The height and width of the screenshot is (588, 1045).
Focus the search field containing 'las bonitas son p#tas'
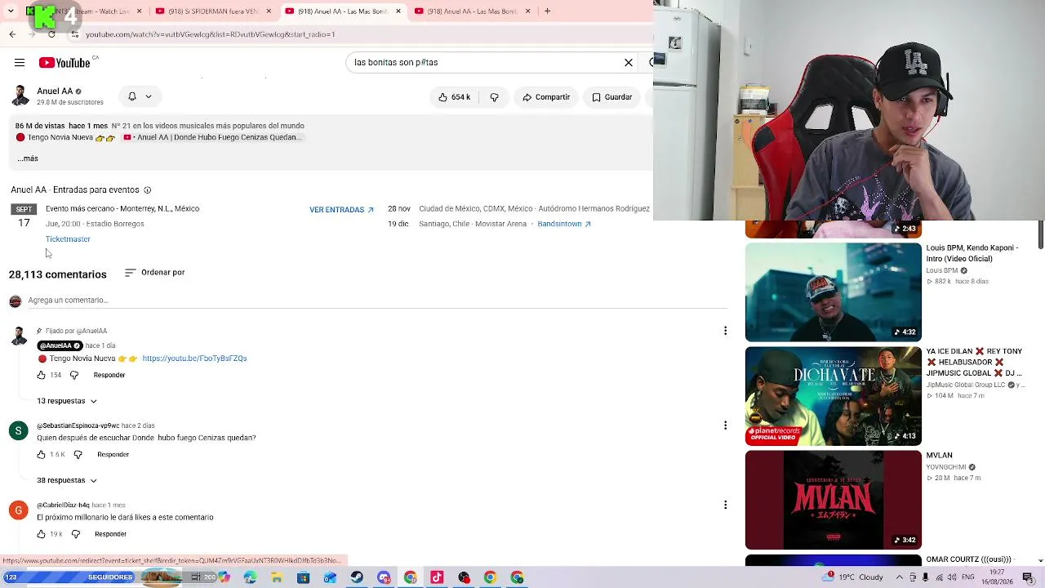point(484,63)
